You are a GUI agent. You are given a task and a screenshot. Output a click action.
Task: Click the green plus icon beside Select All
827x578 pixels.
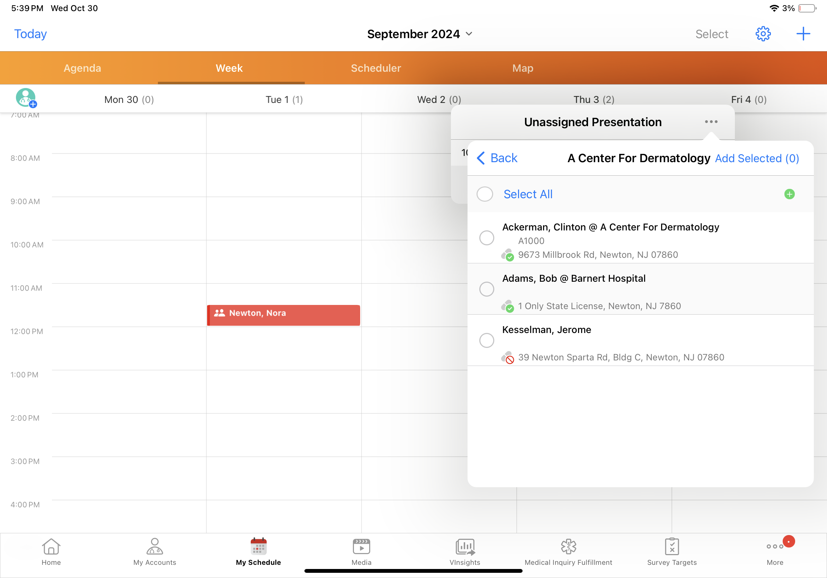789,194
